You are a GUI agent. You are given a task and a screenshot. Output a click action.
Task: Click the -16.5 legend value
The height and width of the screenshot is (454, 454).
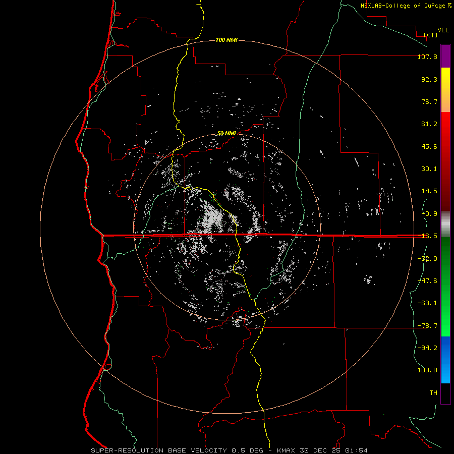(x=427, y=236)
